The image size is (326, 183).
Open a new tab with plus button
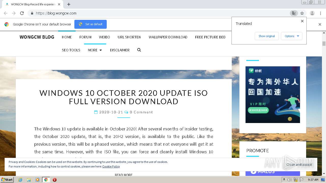(x=69, y=4)
